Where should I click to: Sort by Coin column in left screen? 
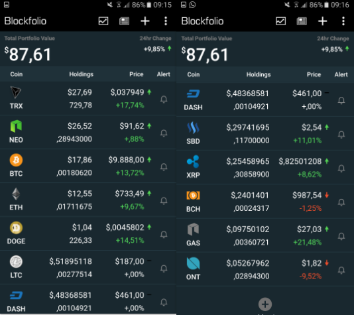click(x=17, y=74)
